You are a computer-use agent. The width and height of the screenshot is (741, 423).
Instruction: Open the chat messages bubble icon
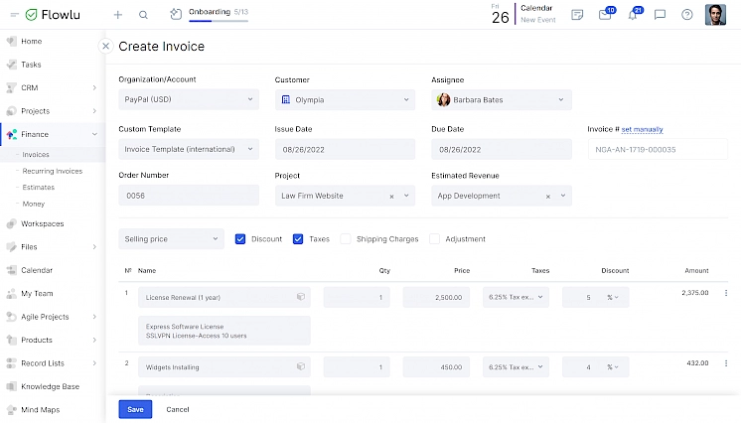coord(660,15)
